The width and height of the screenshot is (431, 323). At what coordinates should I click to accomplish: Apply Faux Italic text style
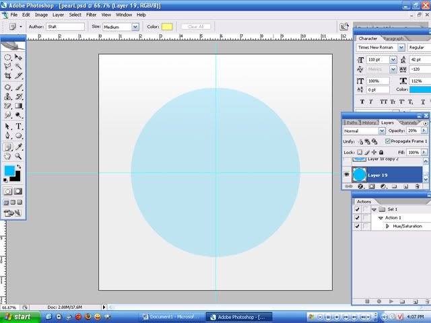tap(371, 102)
